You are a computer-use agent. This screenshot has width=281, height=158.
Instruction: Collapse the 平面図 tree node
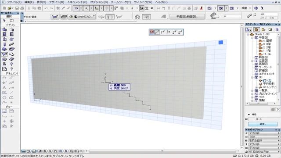click(252, 38)
